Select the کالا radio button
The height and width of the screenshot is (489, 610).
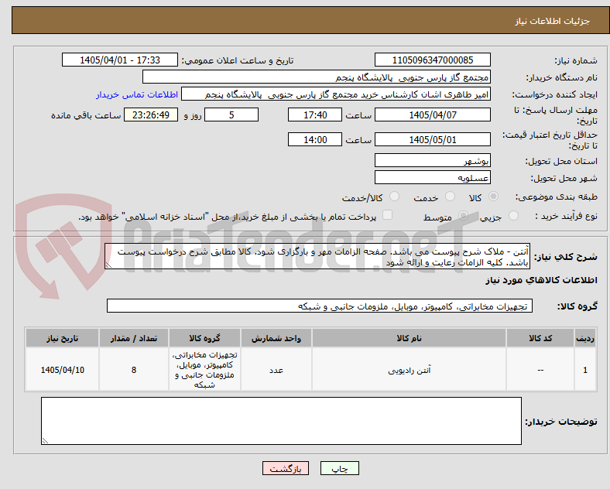pyautogui.click(x=493, y=197)
